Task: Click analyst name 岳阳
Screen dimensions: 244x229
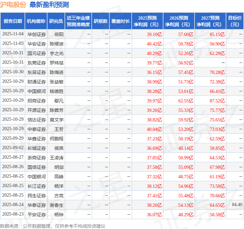Action: point(59,34)
